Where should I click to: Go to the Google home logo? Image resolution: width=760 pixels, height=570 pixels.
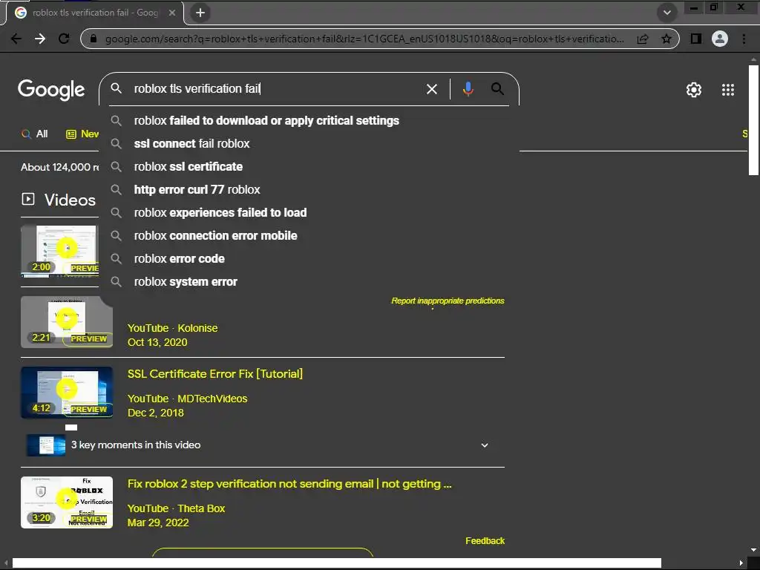click(x=51, y=89)
